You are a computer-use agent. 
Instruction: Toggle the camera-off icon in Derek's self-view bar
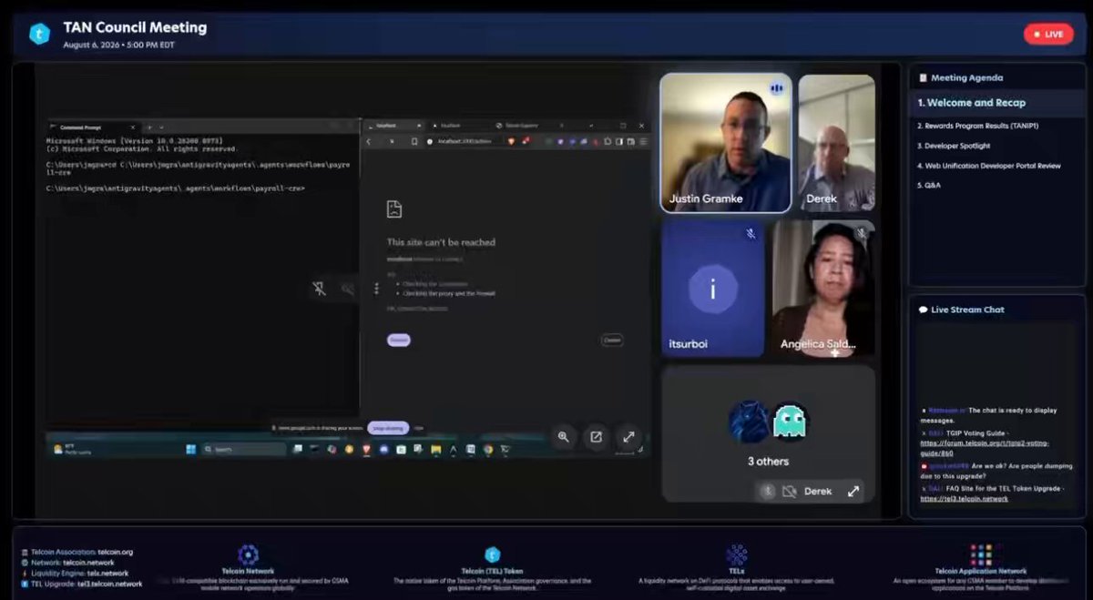(x=789, y=492)
